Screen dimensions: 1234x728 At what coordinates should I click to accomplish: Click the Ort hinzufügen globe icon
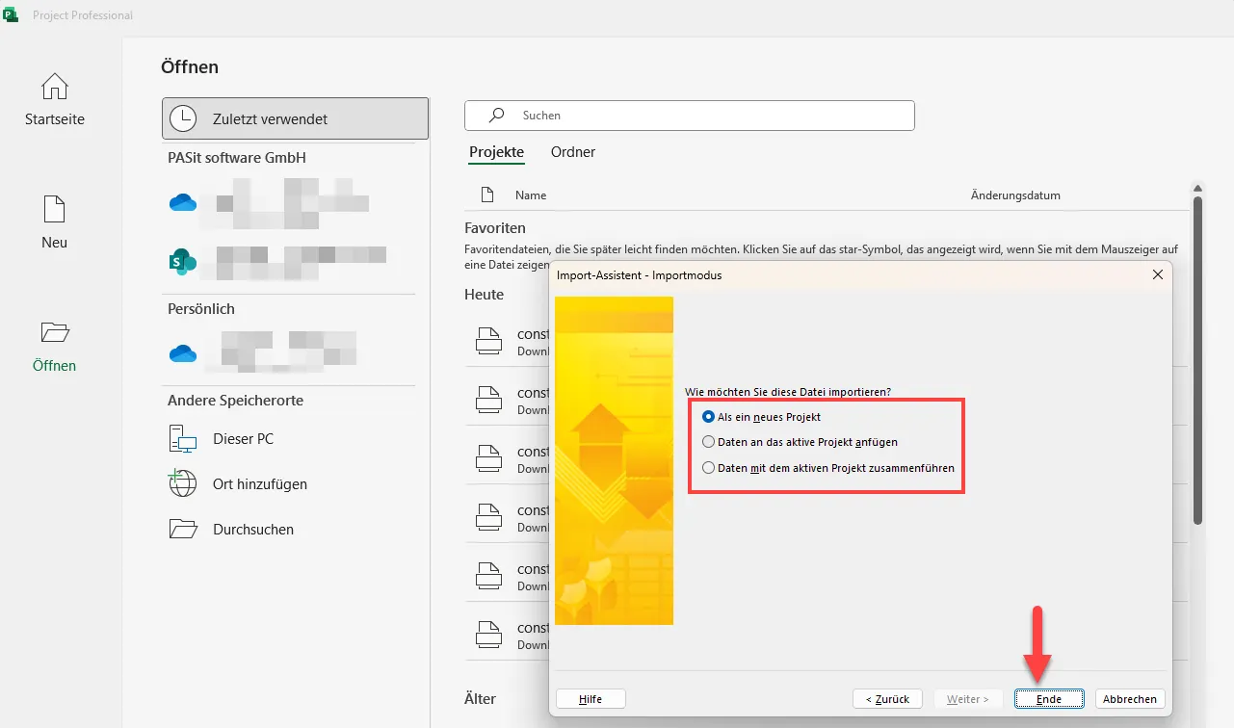coord(182,483)
